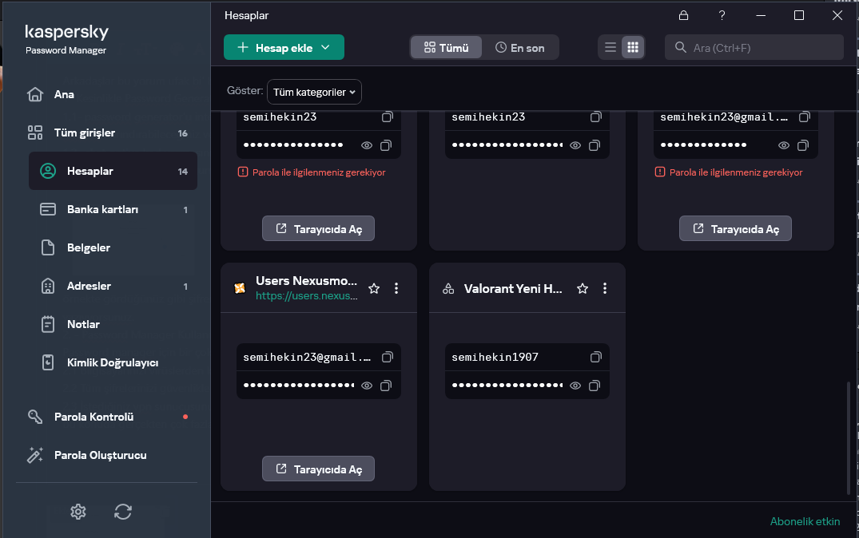Open Notlar section

click(113, 325)
